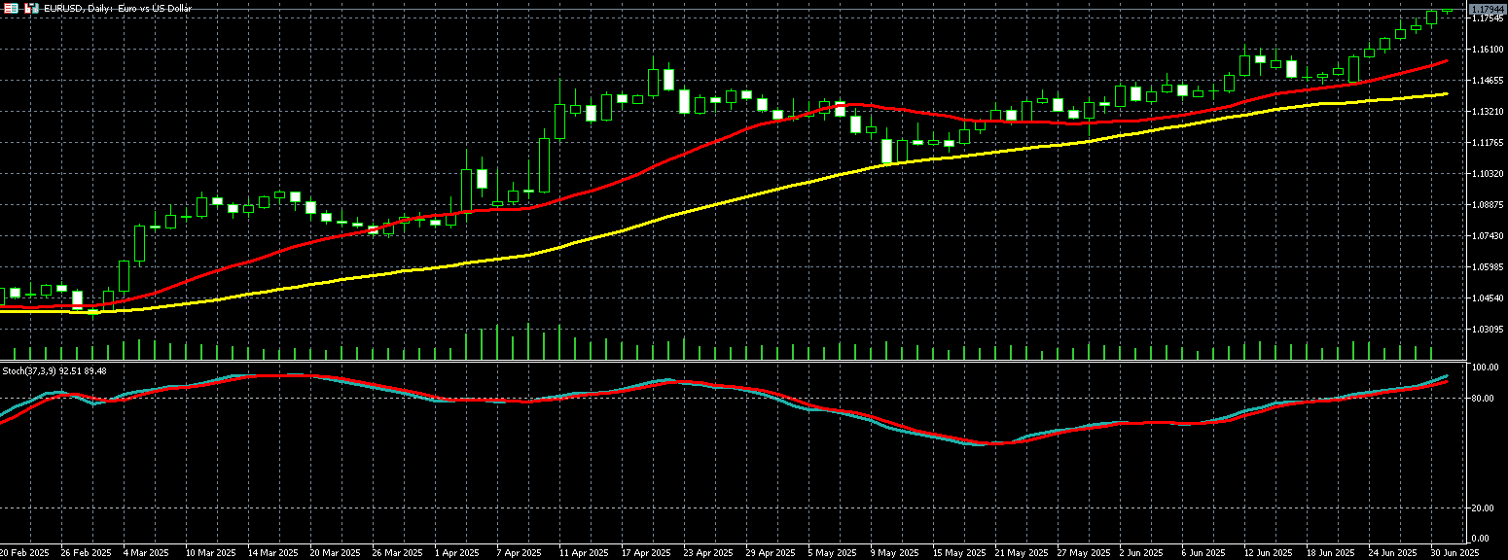Click the 1.16100 price axis label
1508x560 pixels.
[x=1488, y=50]
